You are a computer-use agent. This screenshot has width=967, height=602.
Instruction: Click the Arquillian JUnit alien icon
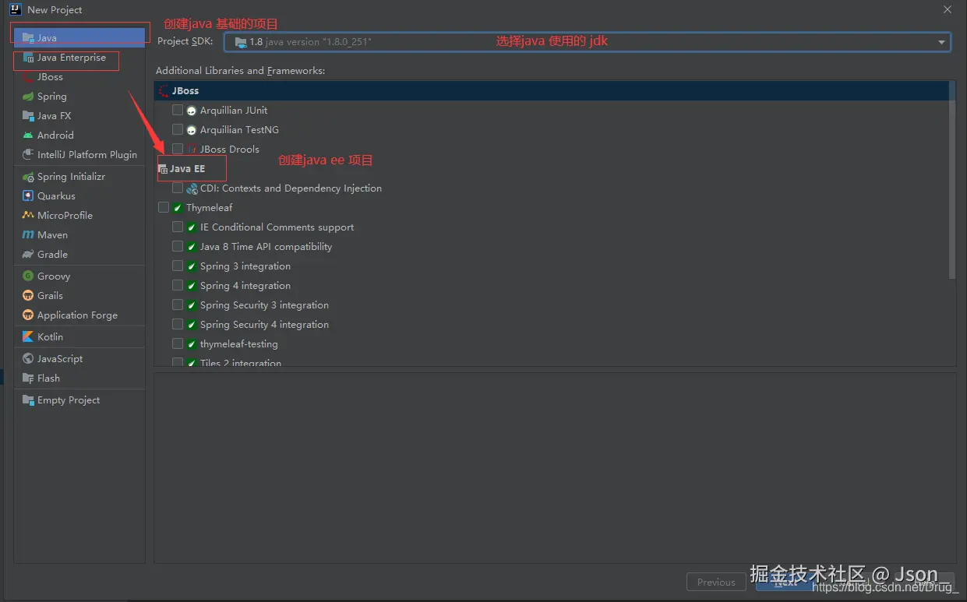[192, 111]
